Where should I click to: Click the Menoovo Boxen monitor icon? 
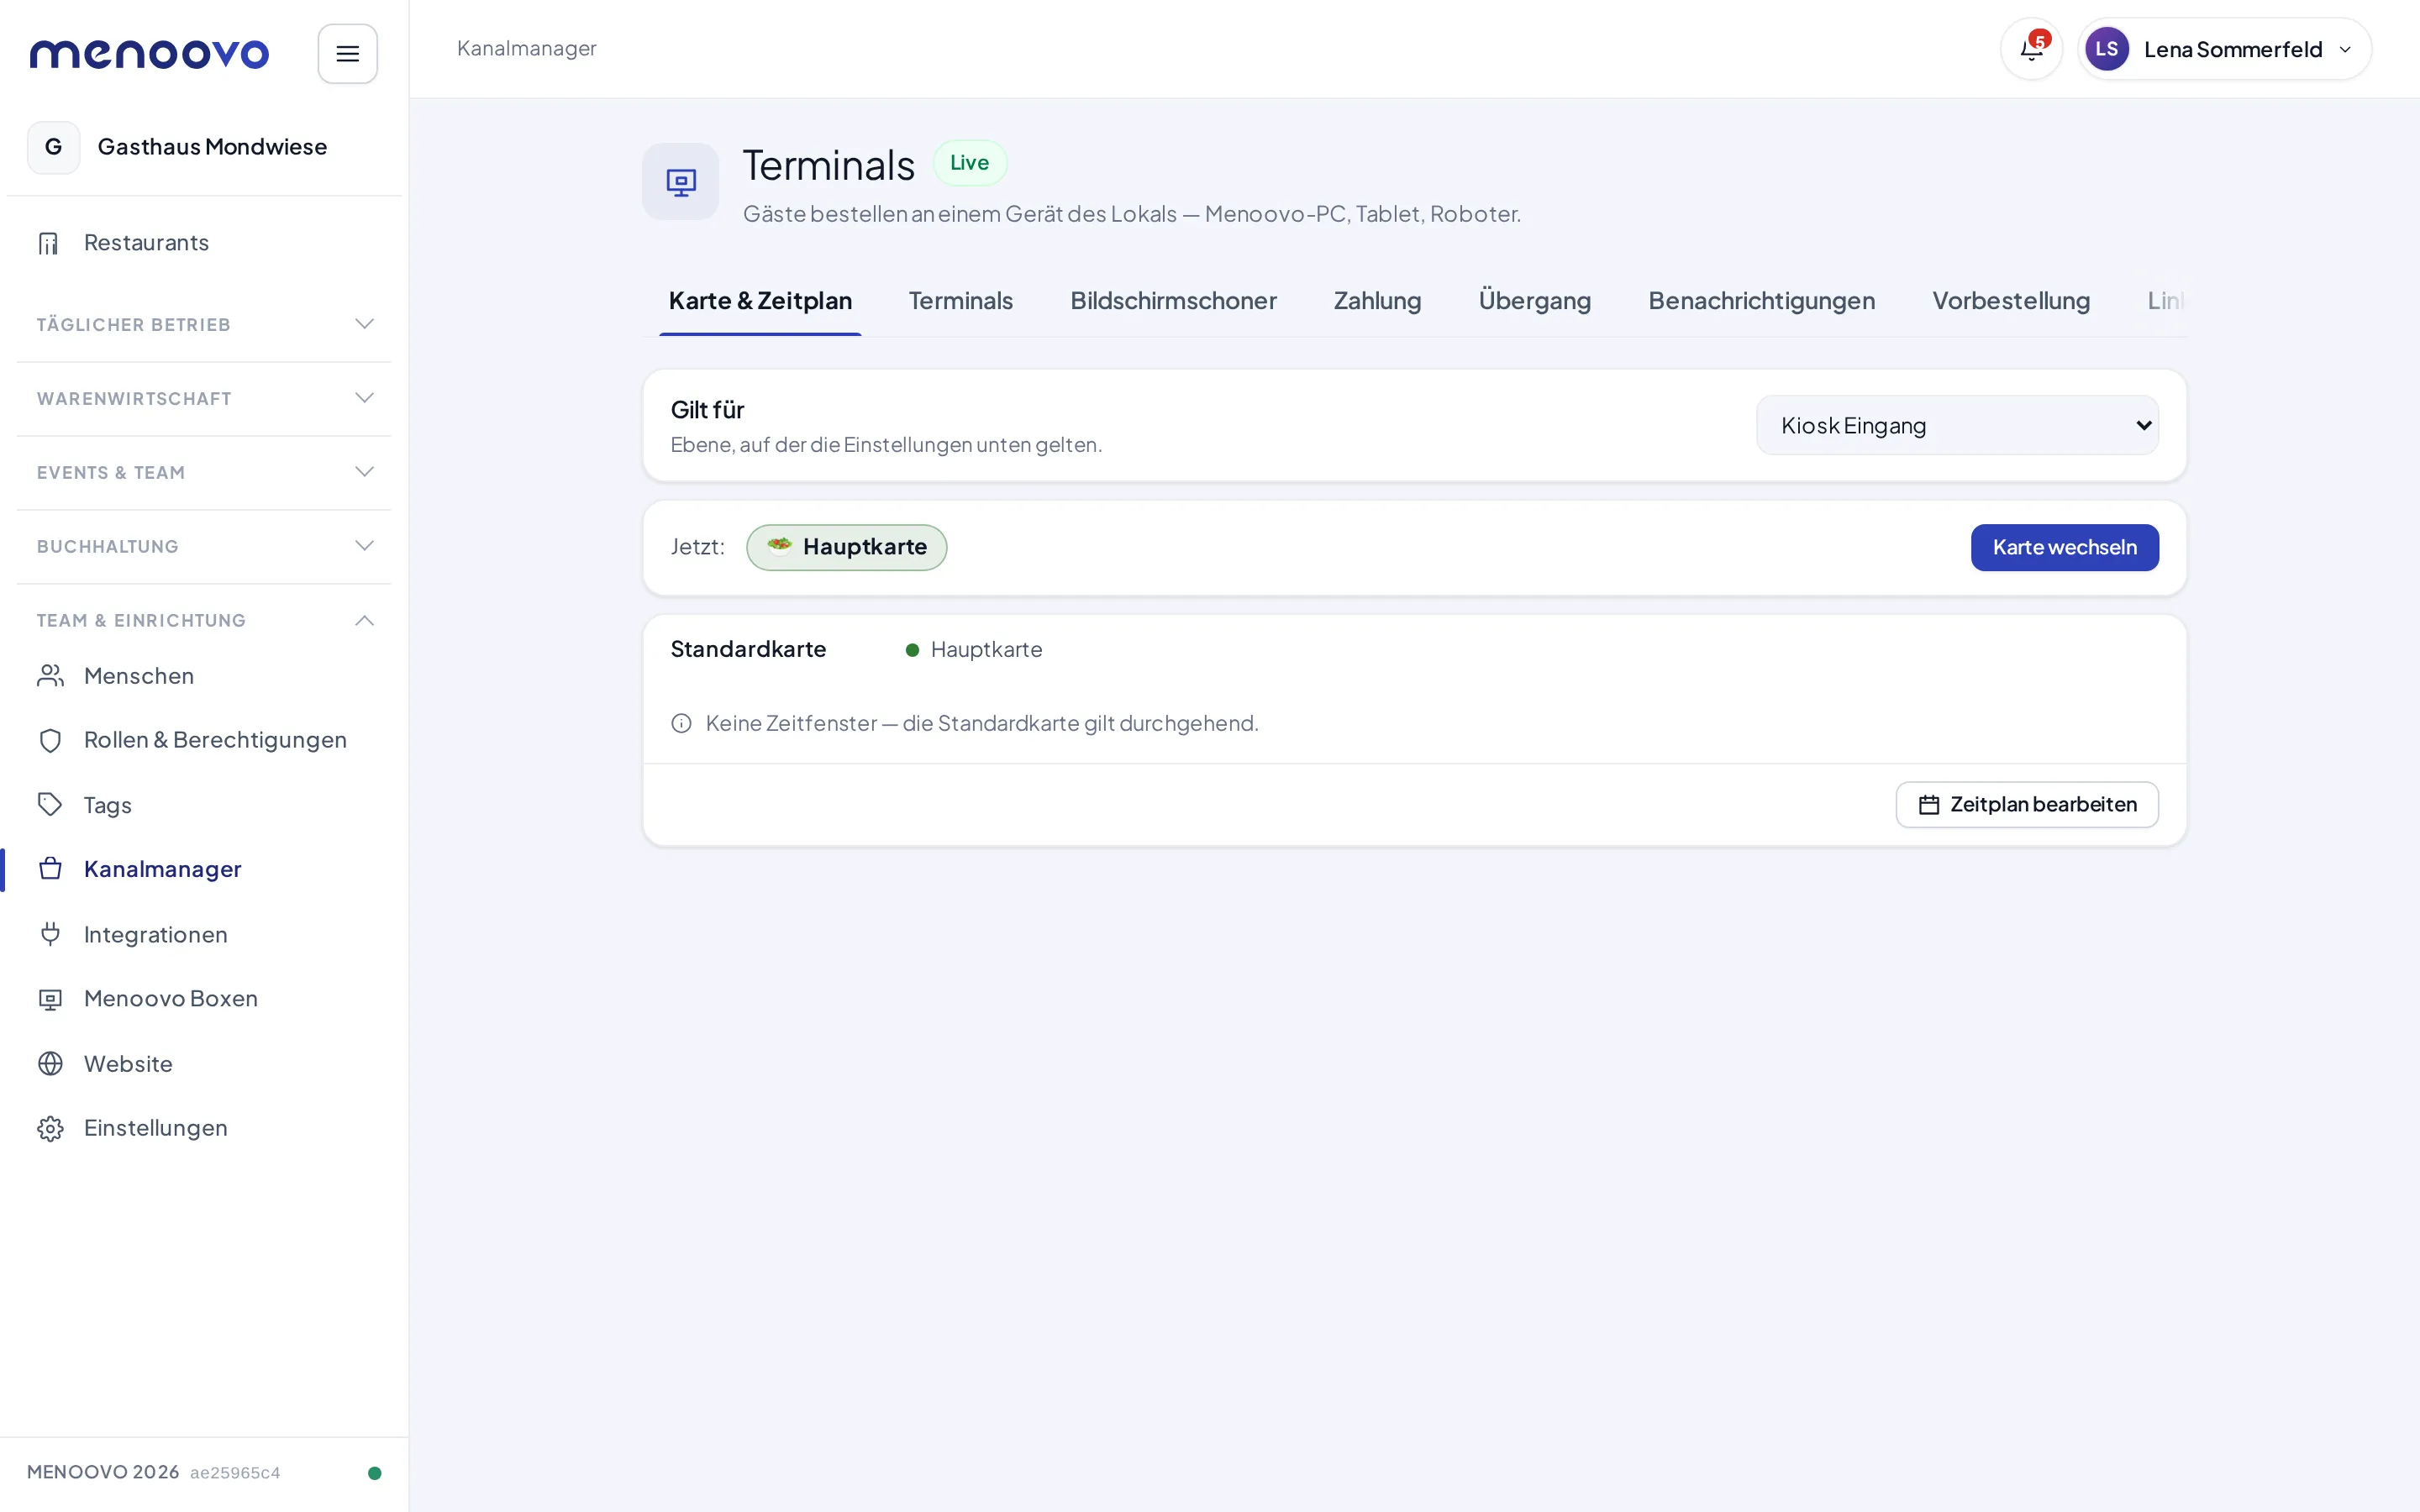pyautogui.click(x=50, y=999)
